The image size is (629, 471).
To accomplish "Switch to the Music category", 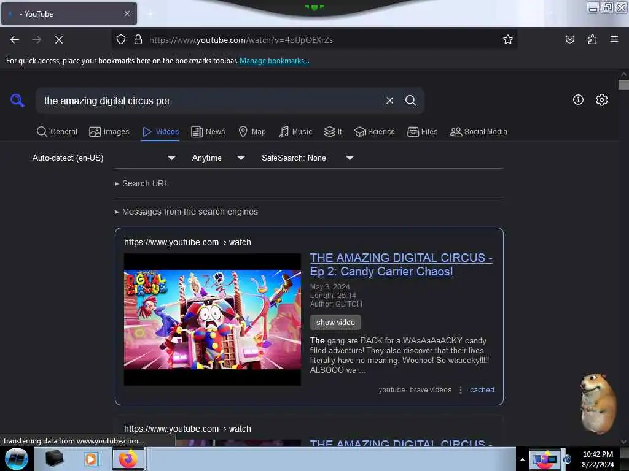I will point(295,132).
